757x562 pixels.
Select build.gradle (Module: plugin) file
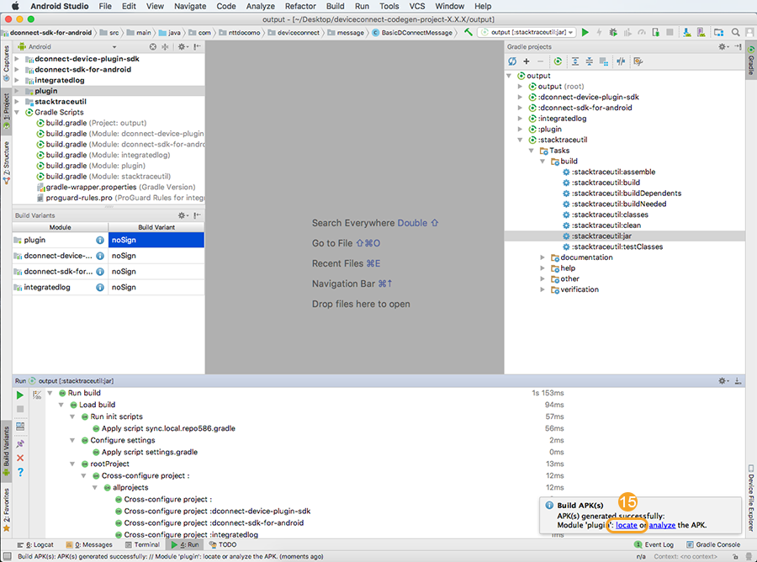(95, 166)
